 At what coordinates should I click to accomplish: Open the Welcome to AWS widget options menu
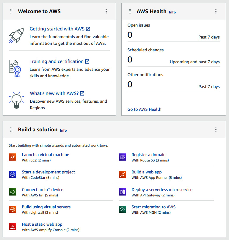(x=106, y=11)
